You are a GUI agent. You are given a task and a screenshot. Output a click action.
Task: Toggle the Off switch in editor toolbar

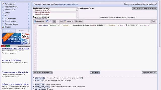(153, 21)
